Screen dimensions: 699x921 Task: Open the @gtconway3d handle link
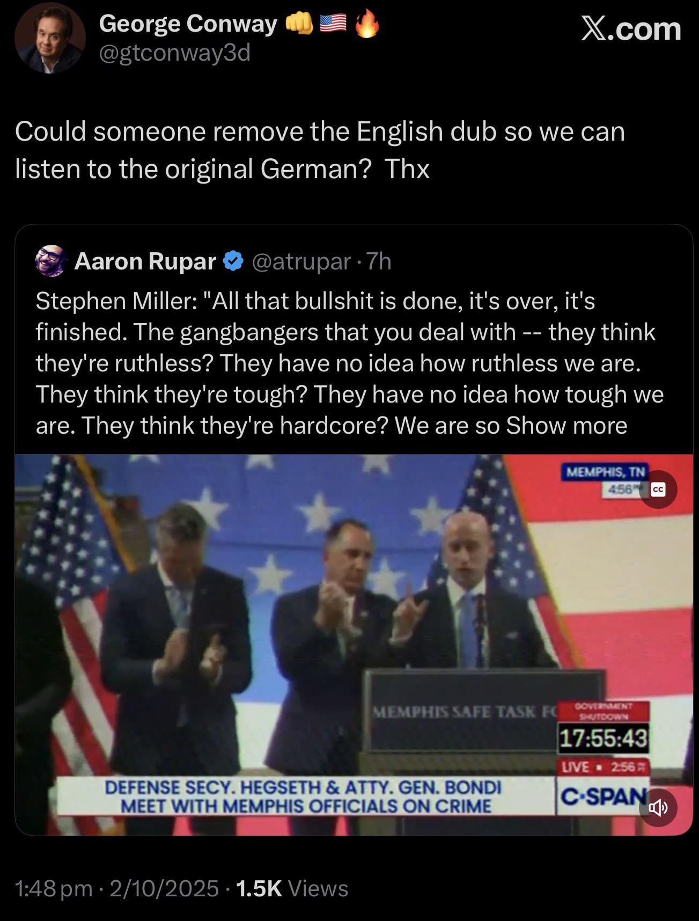pyautogui.click(x=175, y=53)
